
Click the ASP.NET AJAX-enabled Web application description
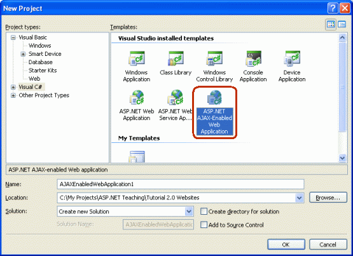pos(58,170)
